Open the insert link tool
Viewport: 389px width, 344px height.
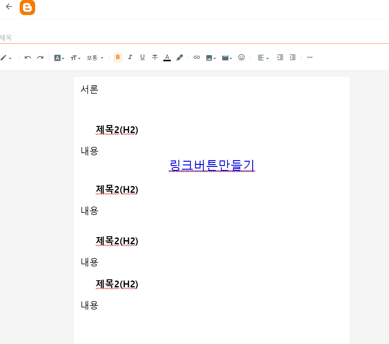pos(197,57)
